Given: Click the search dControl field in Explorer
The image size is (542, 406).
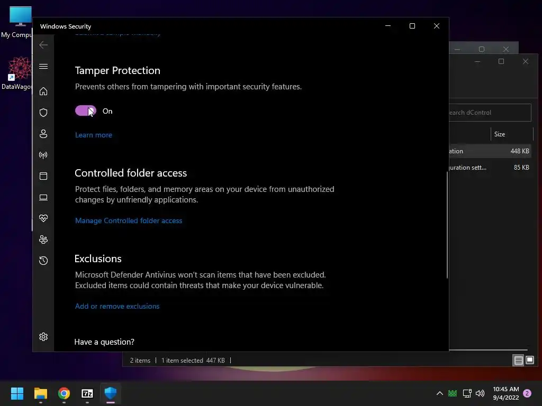Looking at the screenshot, I should (x=490, y=113).
